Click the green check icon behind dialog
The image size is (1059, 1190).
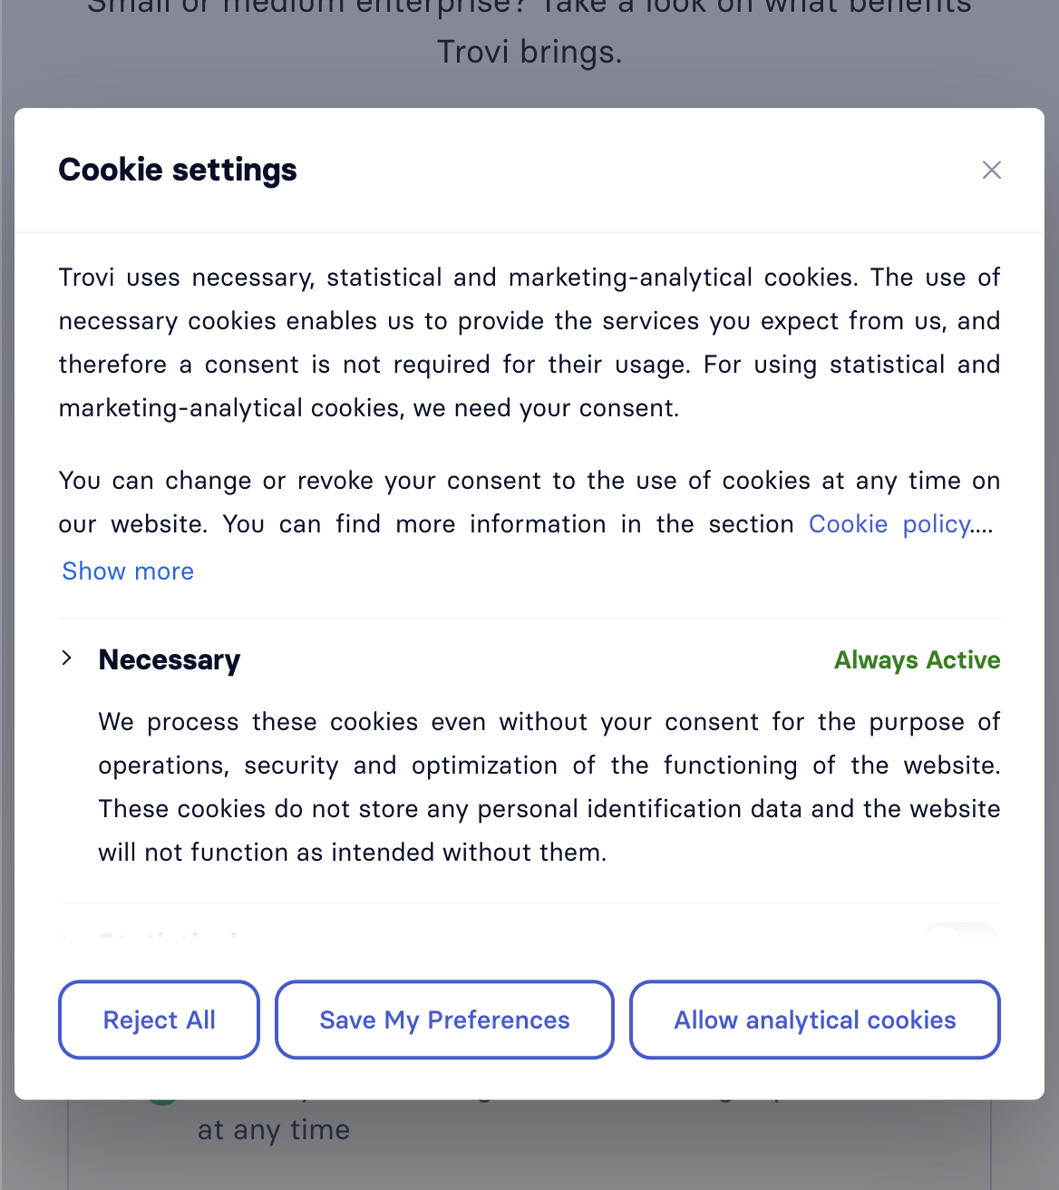162,1101
